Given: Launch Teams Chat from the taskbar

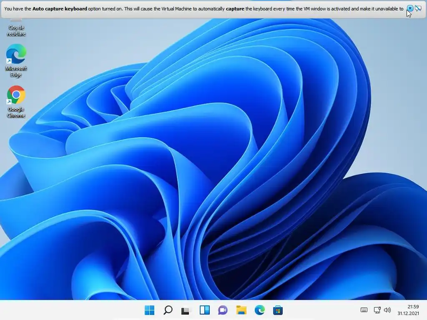Looking at the screenshot, I should point(223,310).
